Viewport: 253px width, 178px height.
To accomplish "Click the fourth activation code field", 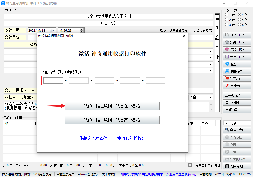I will [130, 81].
